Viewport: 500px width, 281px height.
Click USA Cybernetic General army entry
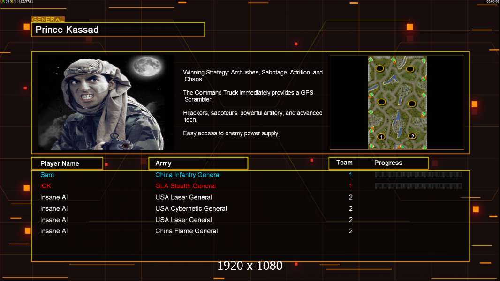pos(191,208)
